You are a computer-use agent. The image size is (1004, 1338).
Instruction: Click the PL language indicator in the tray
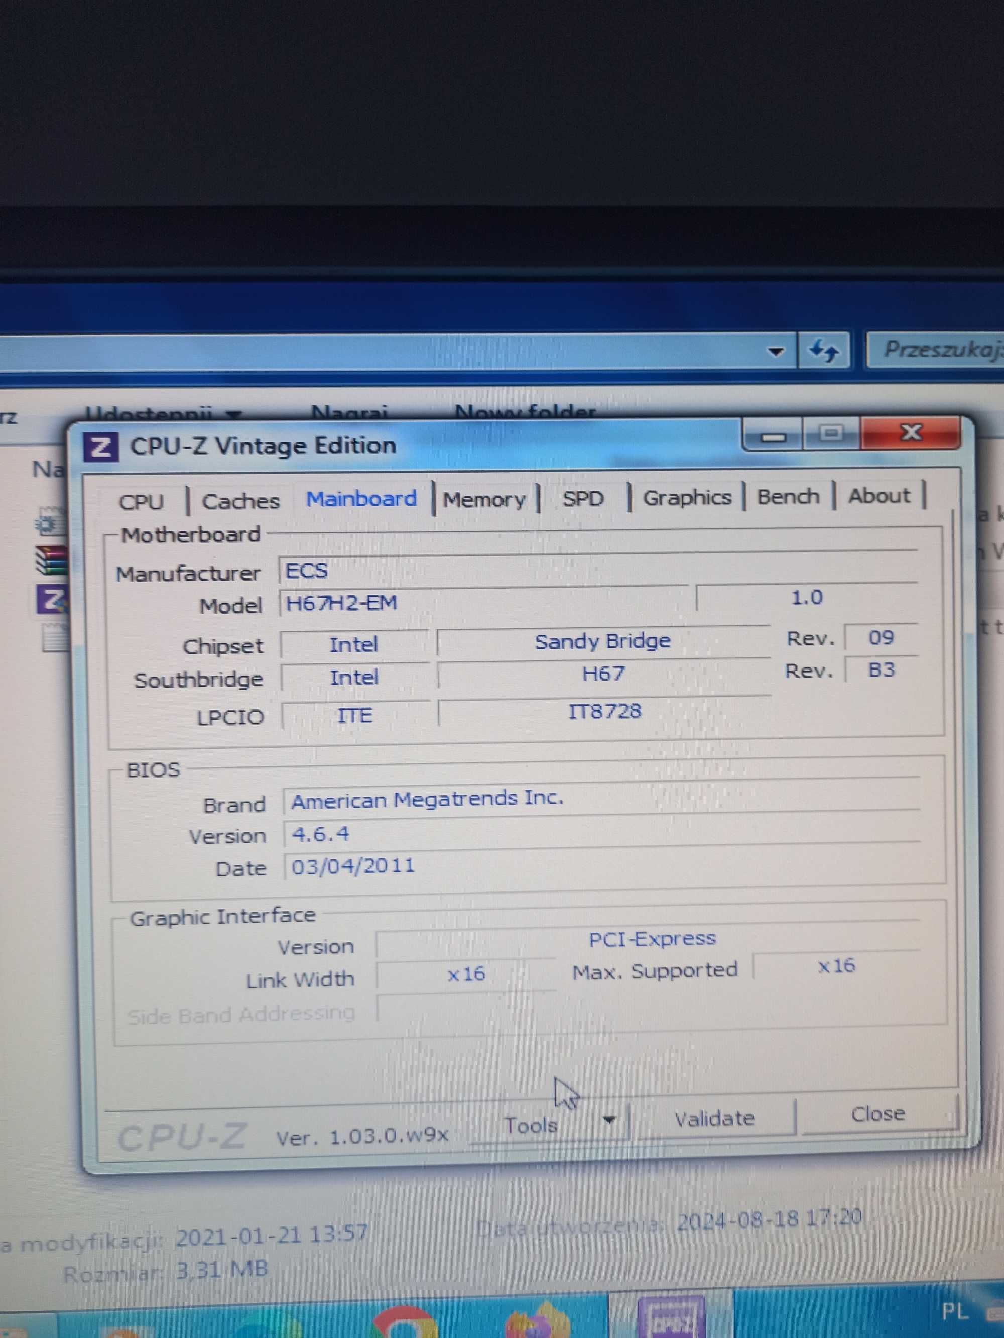click(955, 1312)
